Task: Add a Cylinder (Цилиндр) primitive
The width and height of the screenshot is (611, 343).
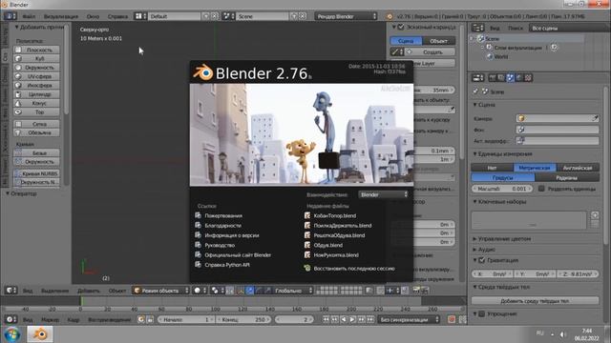Action: click(36, 94)
